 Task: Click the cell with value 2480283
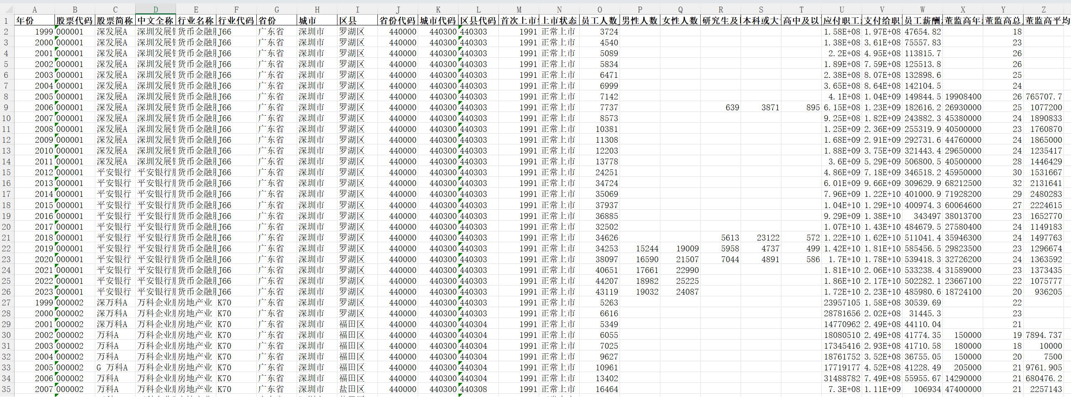[1044, 194]
